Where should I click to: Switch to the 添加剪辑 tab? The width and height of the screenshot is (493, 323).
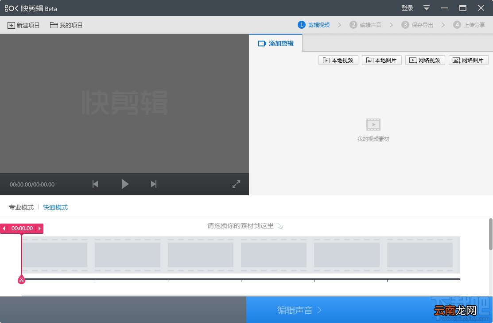[x=276, y=43]
